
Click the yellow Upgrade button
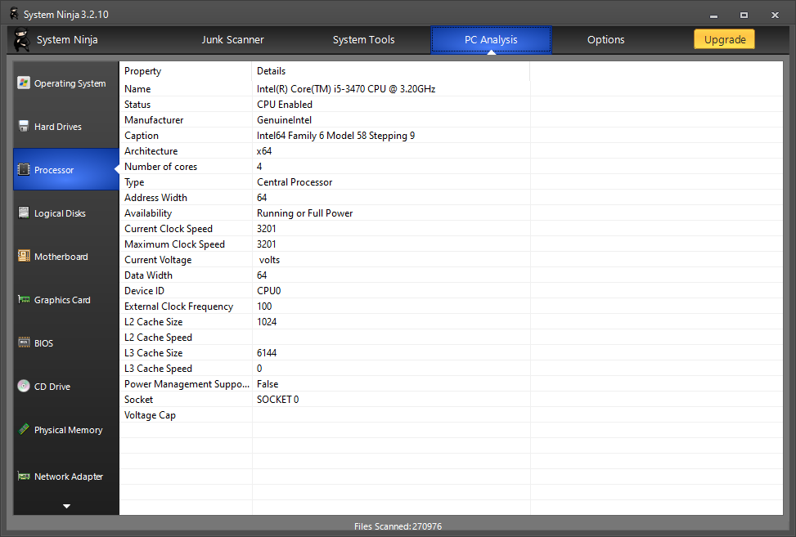[725, 39]
